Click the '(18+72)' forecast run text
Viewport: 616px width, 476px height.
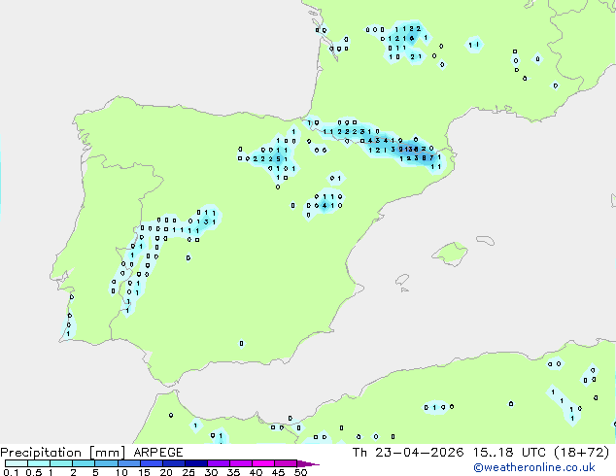tap(581, 453)
